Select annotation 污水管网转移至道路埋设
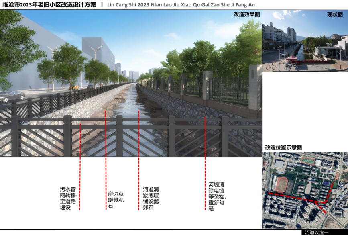This screenshot has width=348, height=235. point(68,198)
